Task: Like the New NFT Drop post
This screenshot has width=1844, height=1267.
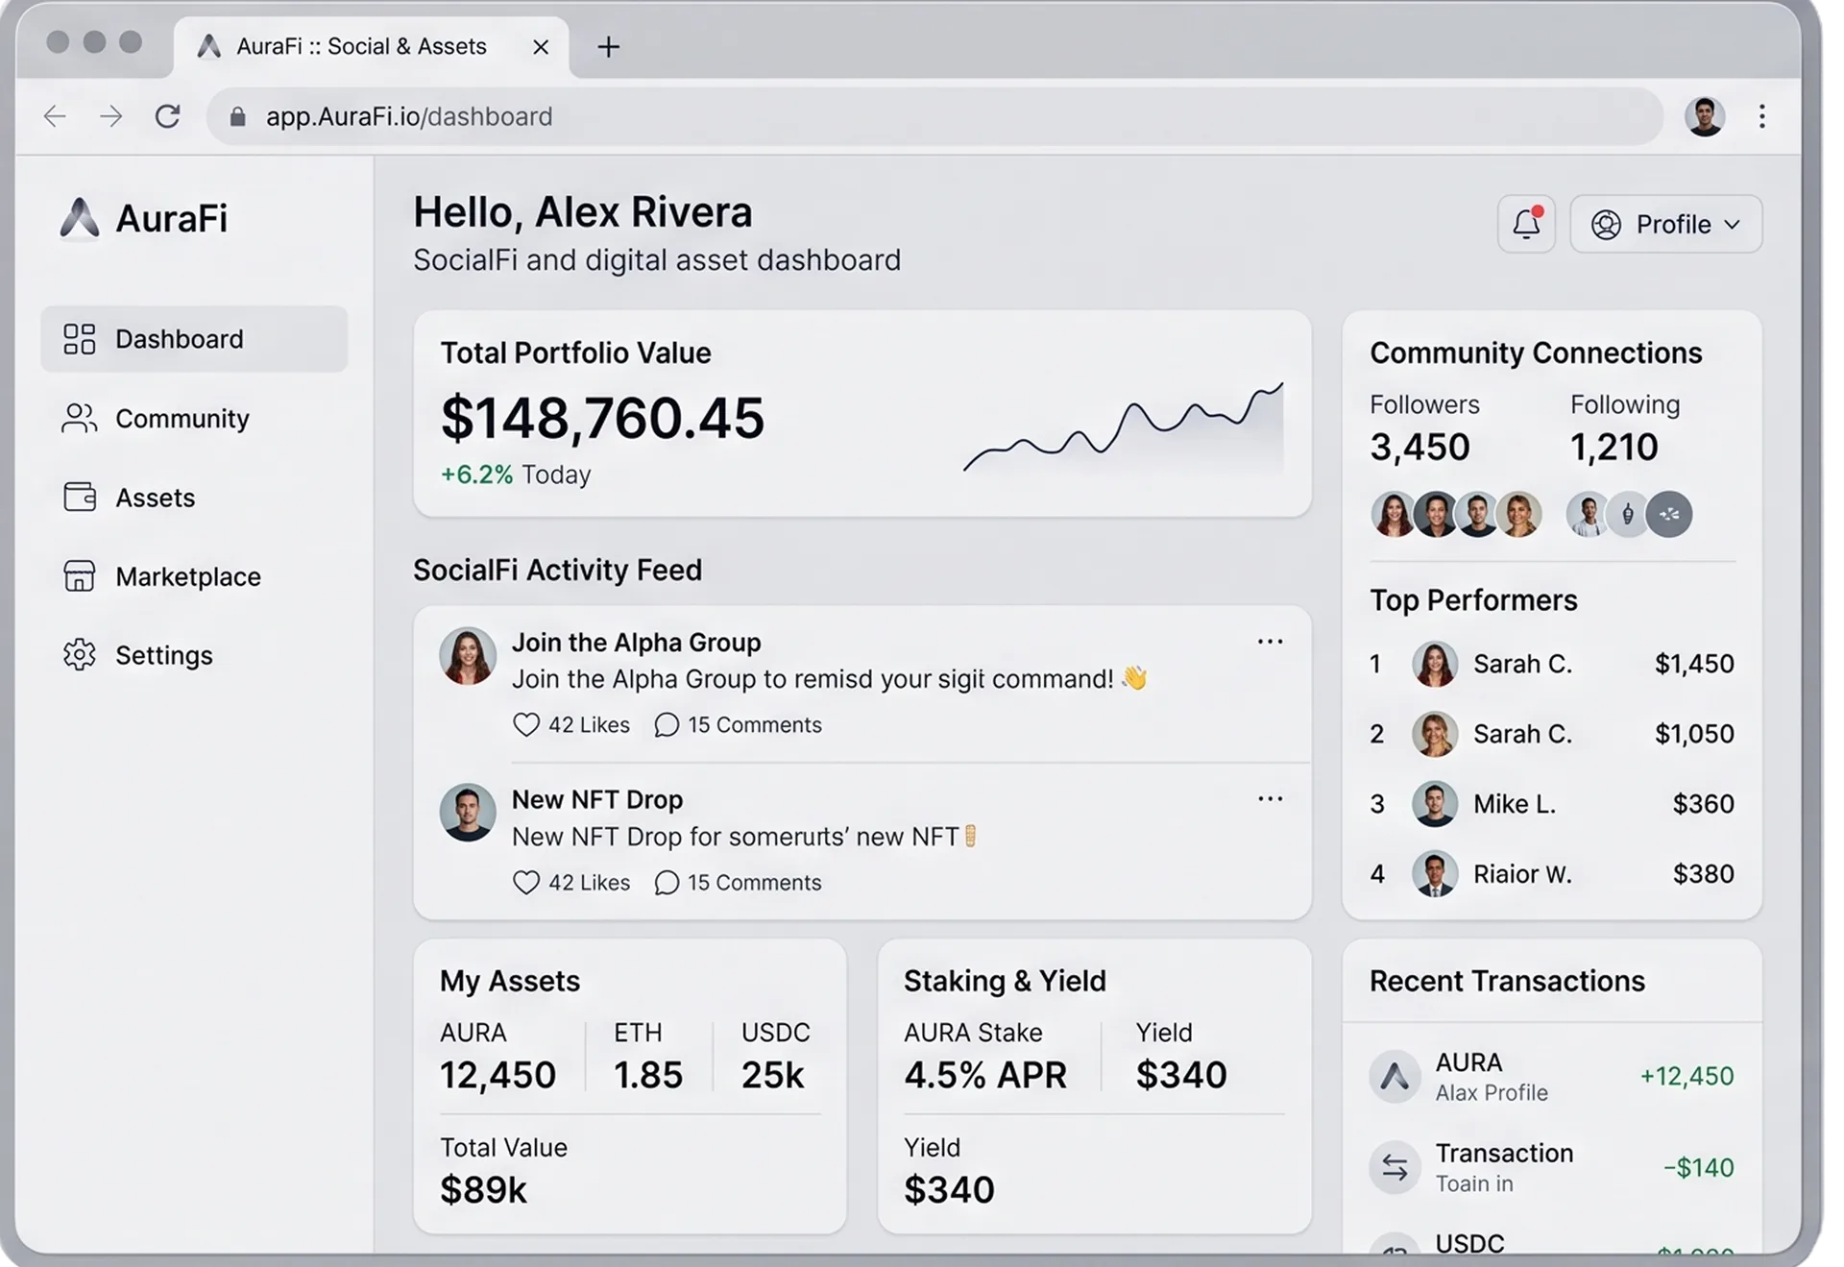Action: point(570,882)
